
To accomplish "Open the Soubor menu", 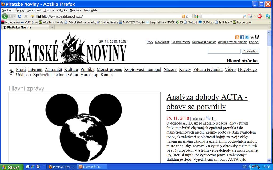I will 7,10.
